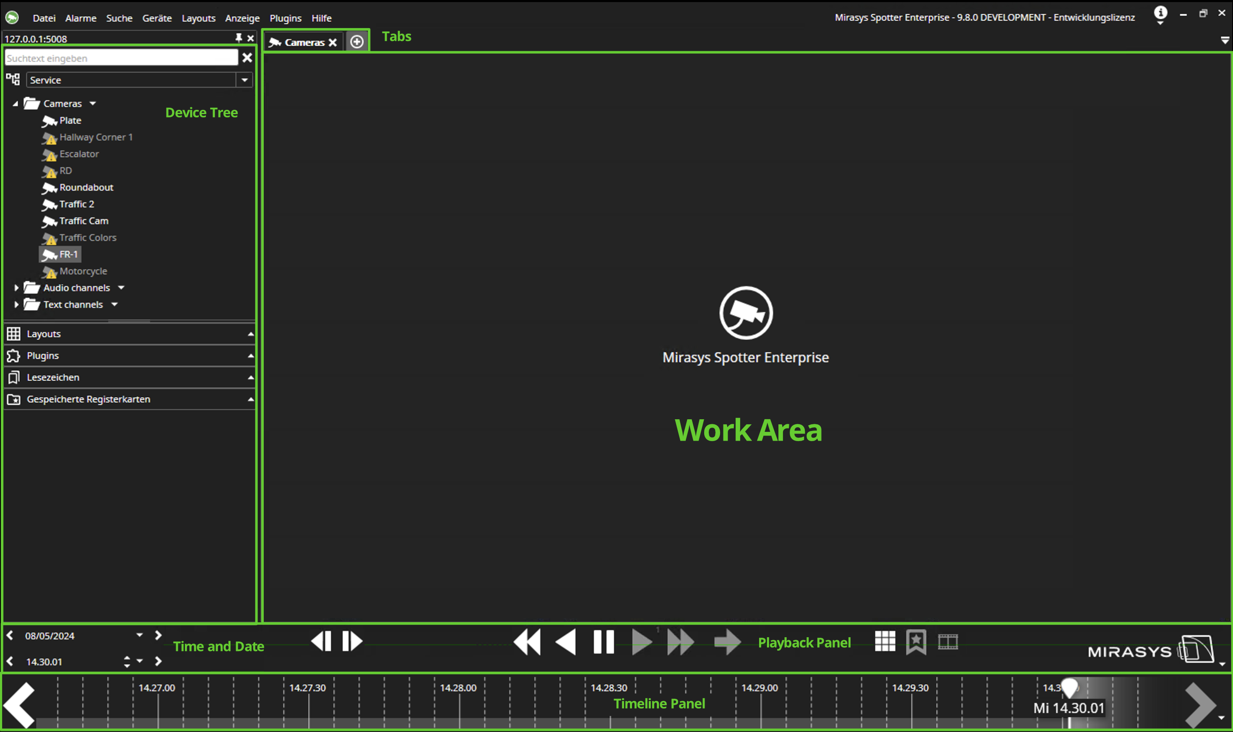Click the tree view mode icon beside Service
The width and height of the screenshot is (1233, 732).
coord(13,79)
